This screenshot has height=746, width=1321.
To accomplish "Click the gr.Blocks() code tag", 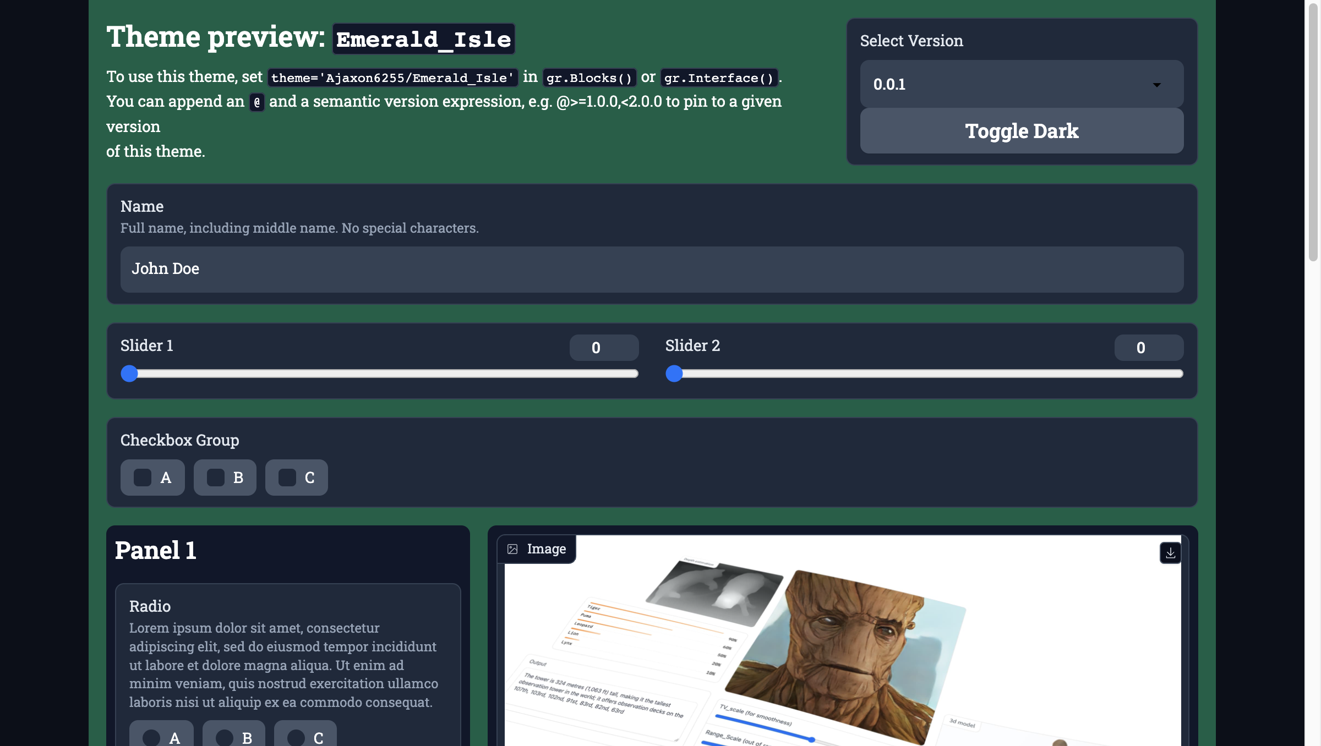I will [589, 77].
